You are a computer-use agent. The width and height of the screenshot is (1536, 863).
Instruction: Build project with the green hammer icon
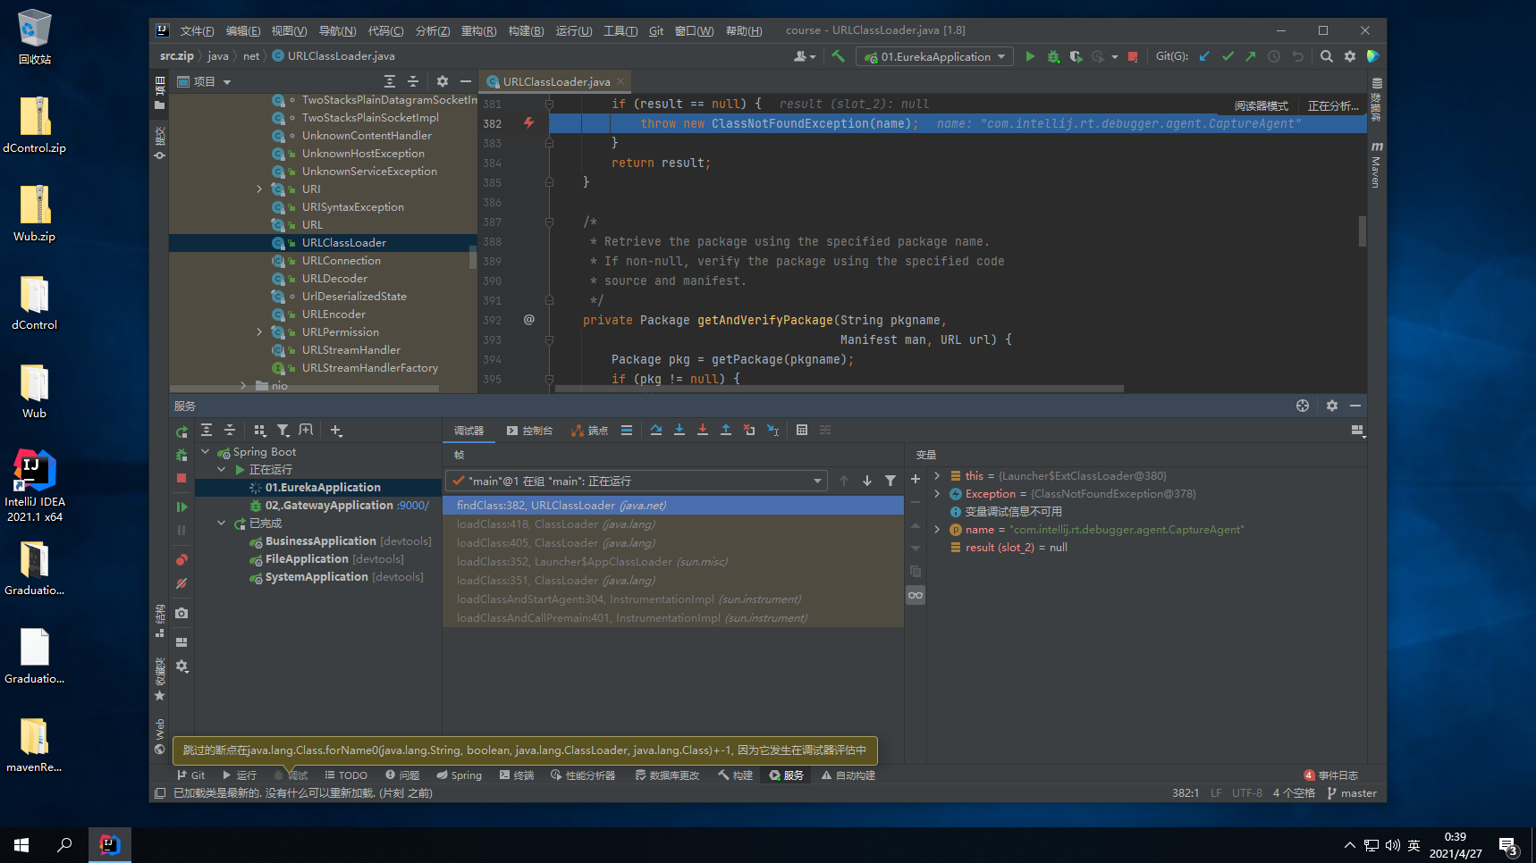[838, 56]
